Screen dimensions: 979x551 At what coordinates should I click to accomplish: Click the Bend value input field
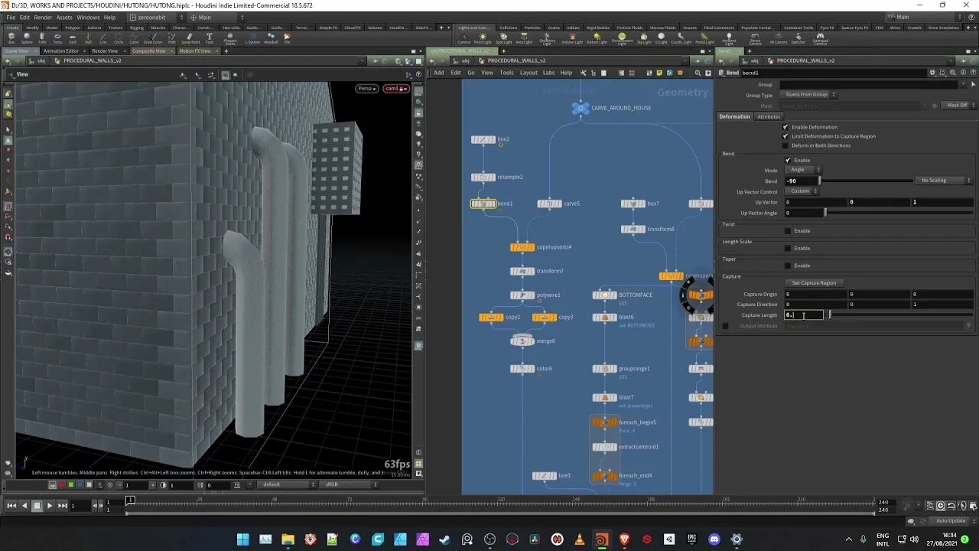coord(800,181)
